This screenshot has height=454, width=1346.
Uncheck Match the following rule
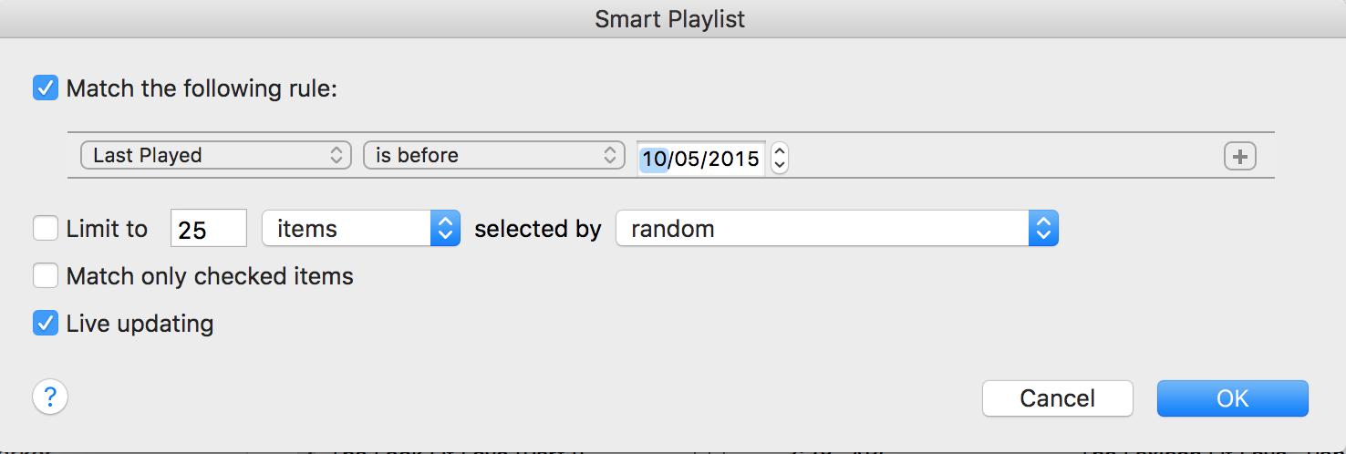46,88
